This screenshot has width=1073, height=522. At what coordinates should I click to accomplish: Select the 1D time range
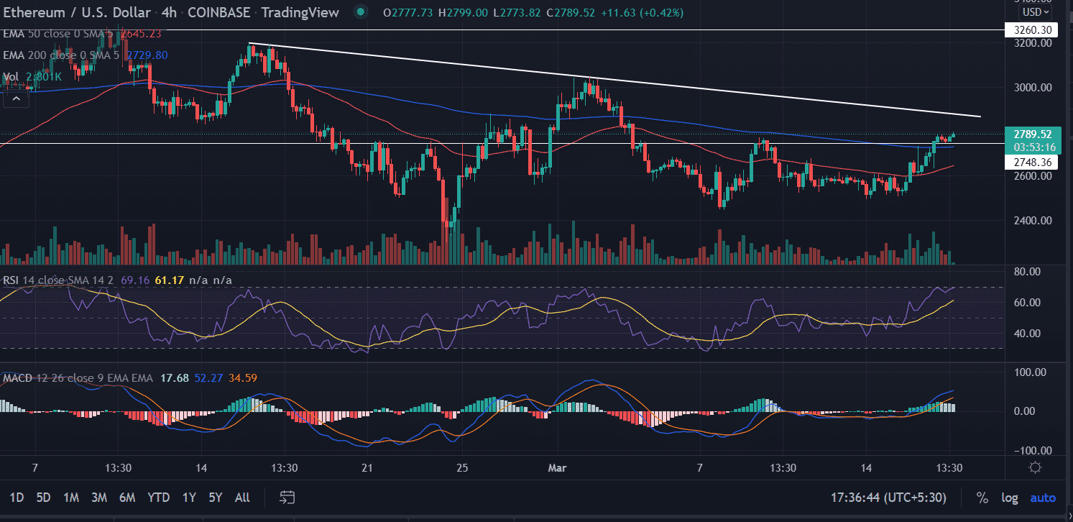coord(17,498)
